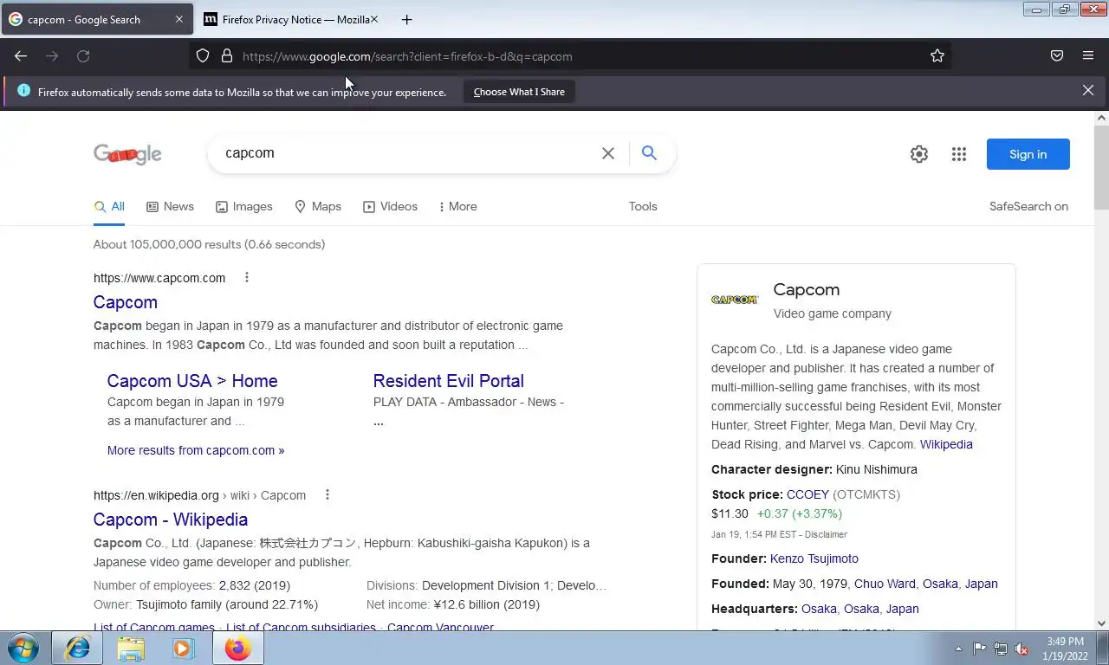Open the Firefox hamburger menu

tap(1088, 56)
